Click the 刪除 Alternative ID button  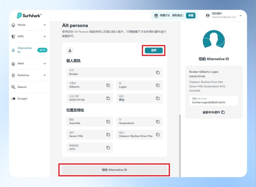[114, 170]
